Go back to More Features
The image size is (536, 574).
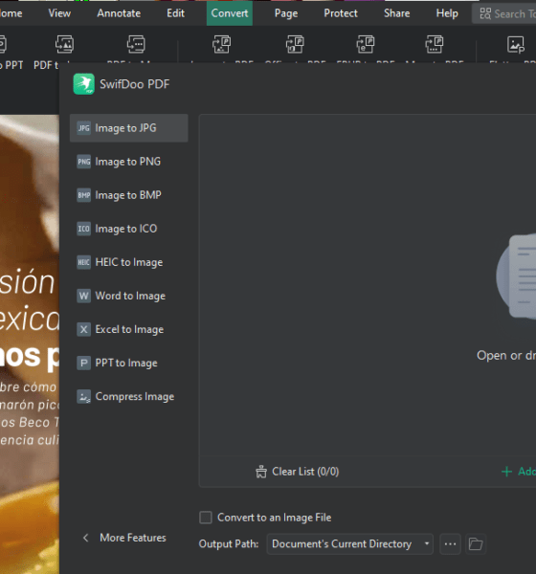133,538
